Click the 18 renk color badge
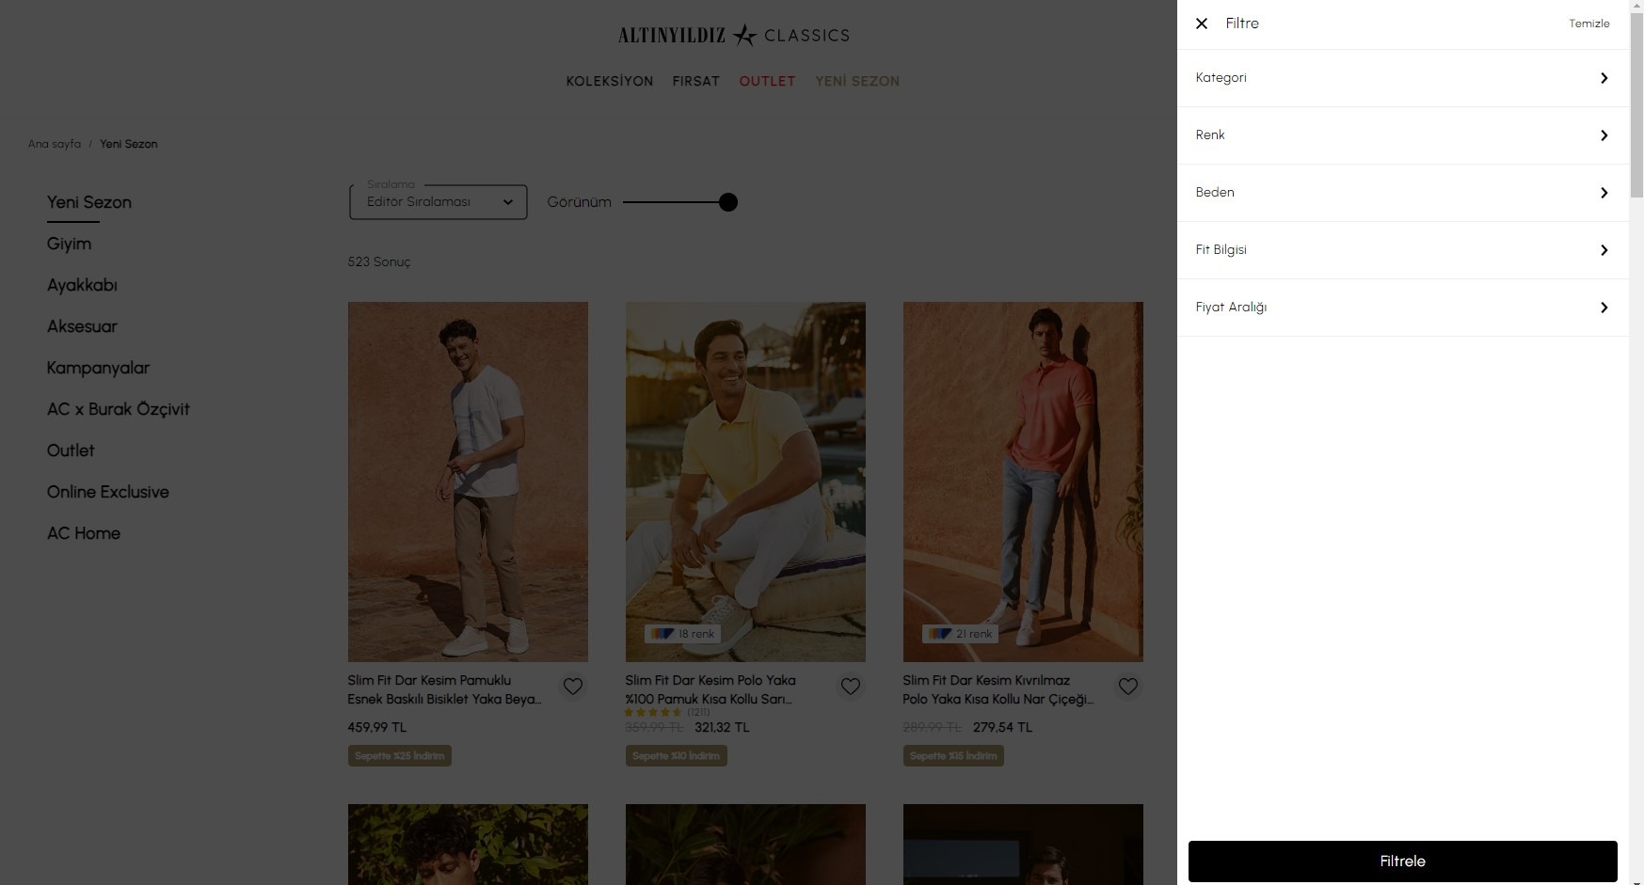 click(x=682, y=634)
